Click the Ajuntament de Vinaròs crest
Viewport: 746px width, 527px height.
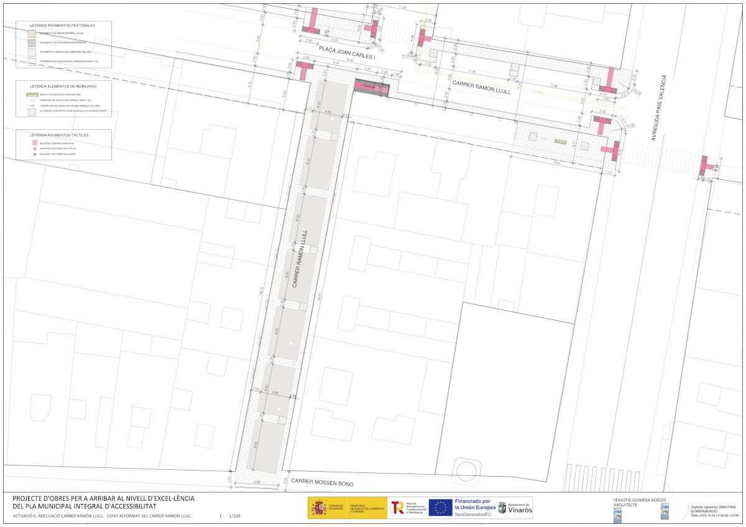502,508
